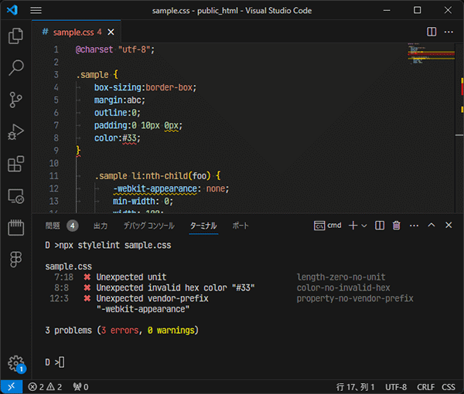Change the CSS language mode
The height and width of the screenshot is (394, 464).
(449, 387)
